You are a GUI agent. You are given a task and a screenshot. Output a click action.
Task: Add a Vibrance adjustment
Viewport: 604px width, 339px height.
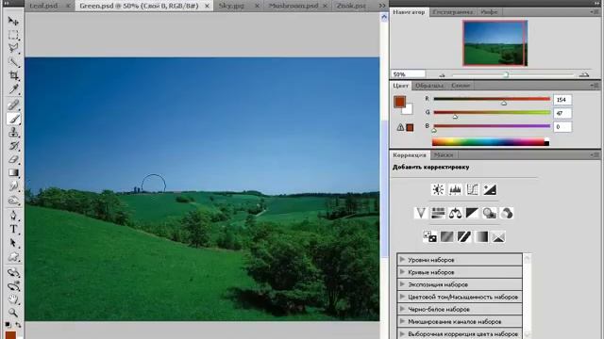(x=421, y=213)
